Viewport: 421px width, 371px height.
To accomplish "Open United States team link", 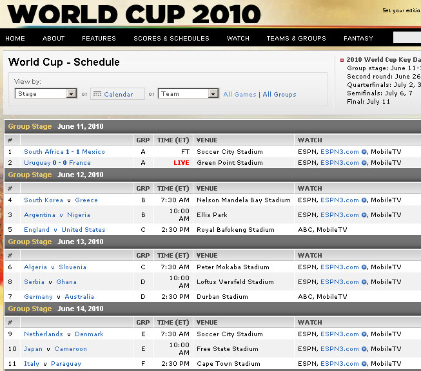I will tap(83, 230).
